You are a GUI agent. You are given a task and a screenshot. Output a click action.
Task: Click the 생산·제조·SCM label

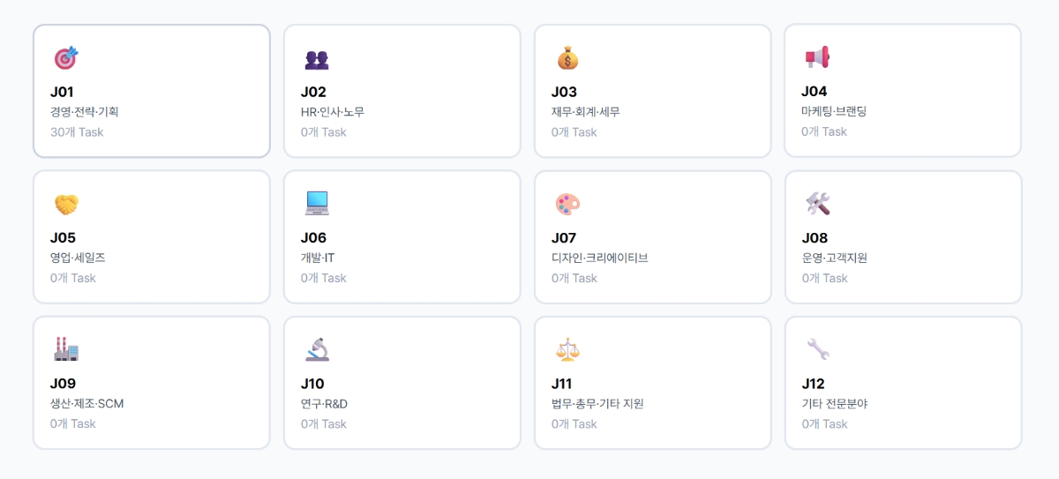click(x=87, y=404)
